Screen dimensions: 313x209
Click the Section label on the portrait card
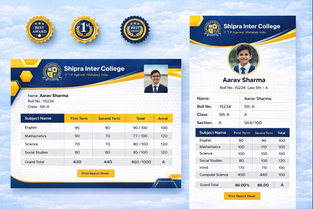[x=204, y=123]
